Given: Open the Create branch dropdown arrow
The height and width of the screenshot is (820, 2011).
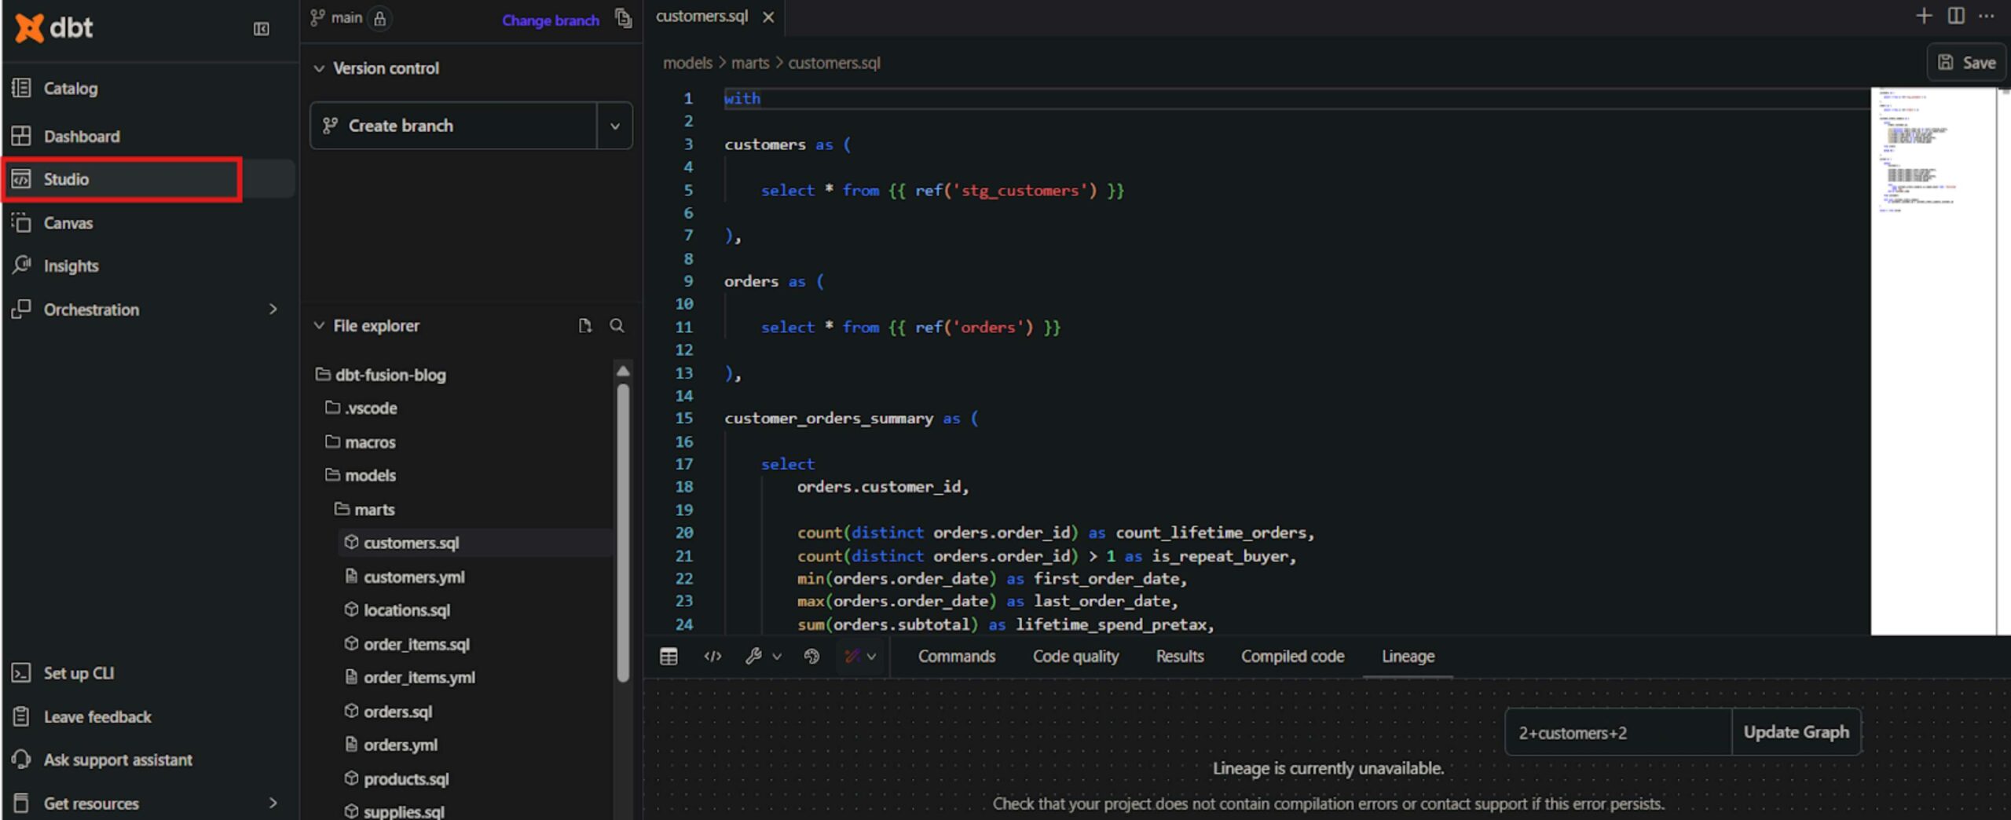Looking at the screenshot, I should 615,126.
